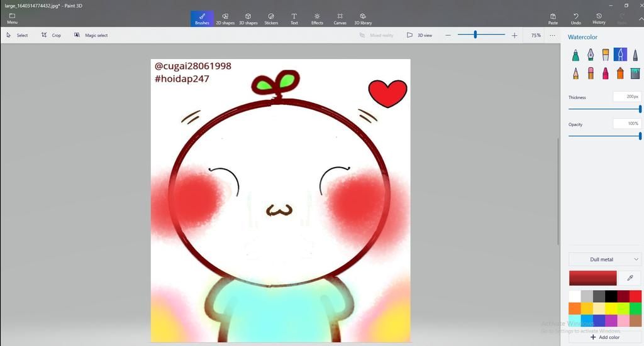Select the Oil brush tool
The image size is (644, 346).
point(606,55)
